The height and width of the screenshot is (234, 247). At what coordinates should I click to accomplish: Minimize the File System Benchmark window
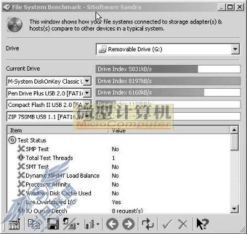coord(222,7)
